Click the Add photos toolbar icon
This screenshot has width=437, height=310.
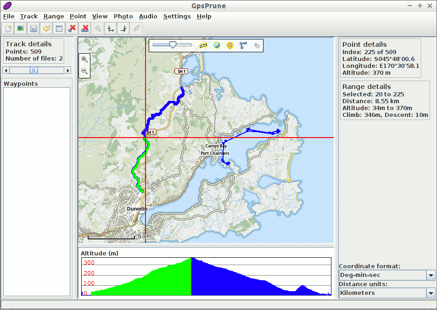tap(21, 28)
